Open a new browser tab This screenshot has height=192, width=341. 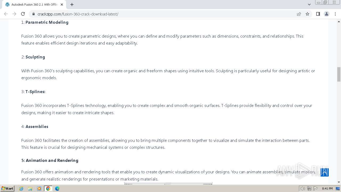click(72, 5)
